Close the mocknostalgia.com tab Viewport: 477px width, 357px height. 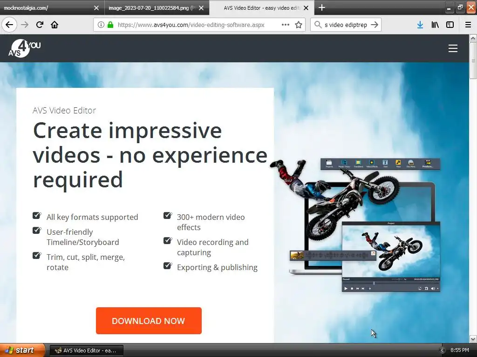(x=96, y=8)
